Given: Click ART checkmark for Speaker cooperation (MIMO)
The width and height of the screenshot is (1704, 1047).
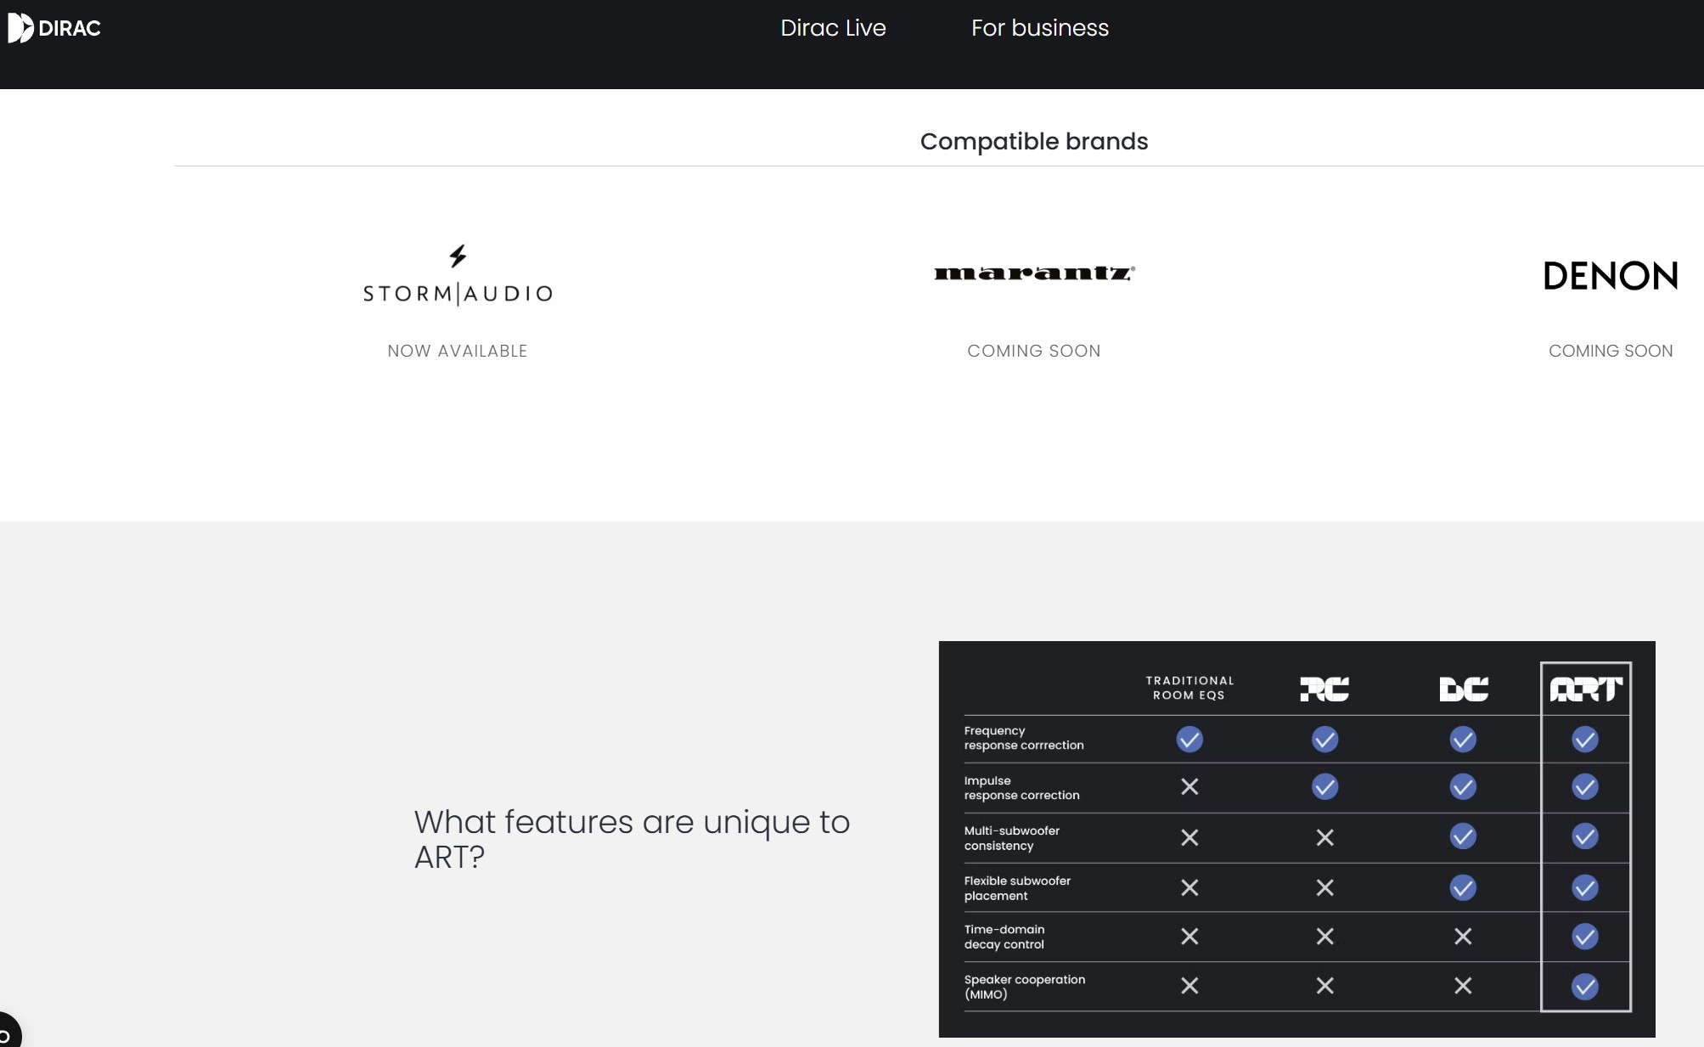Looking at the screenshot, I should [x=1584, y=986].
